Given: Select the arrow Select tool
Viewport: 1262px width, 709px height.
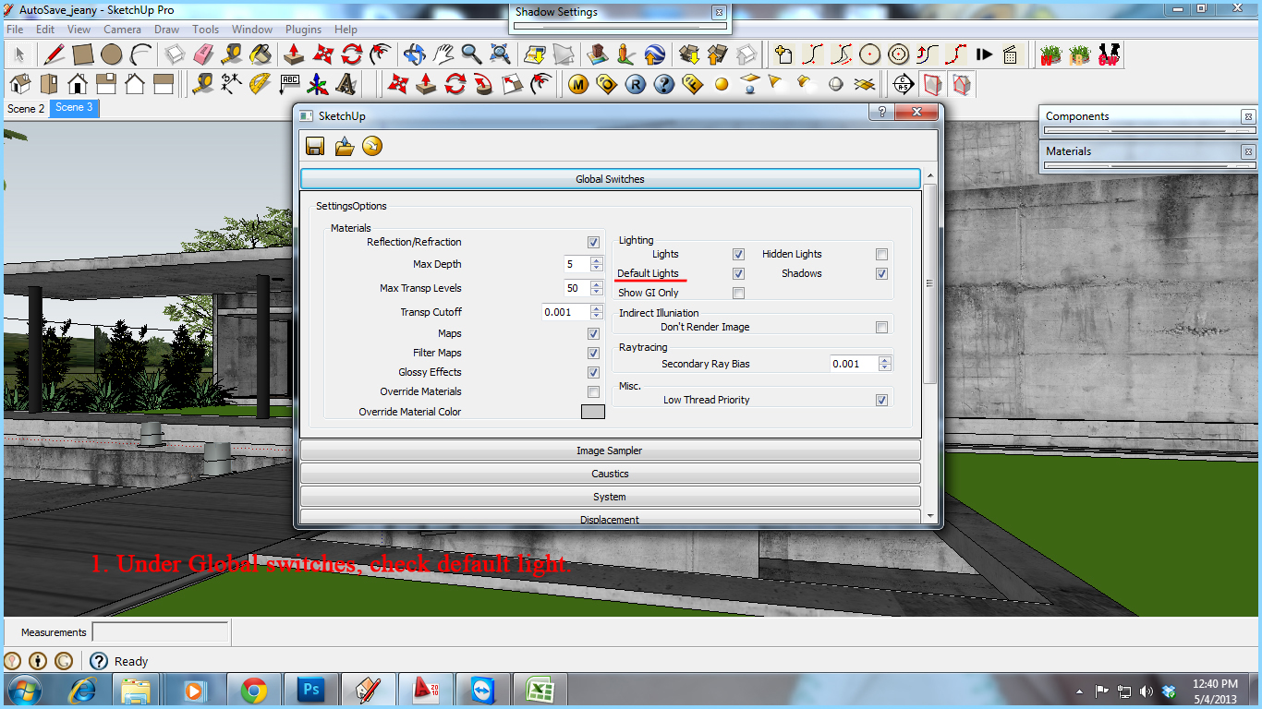Looking at the screenshot, I should click(19, 54).
